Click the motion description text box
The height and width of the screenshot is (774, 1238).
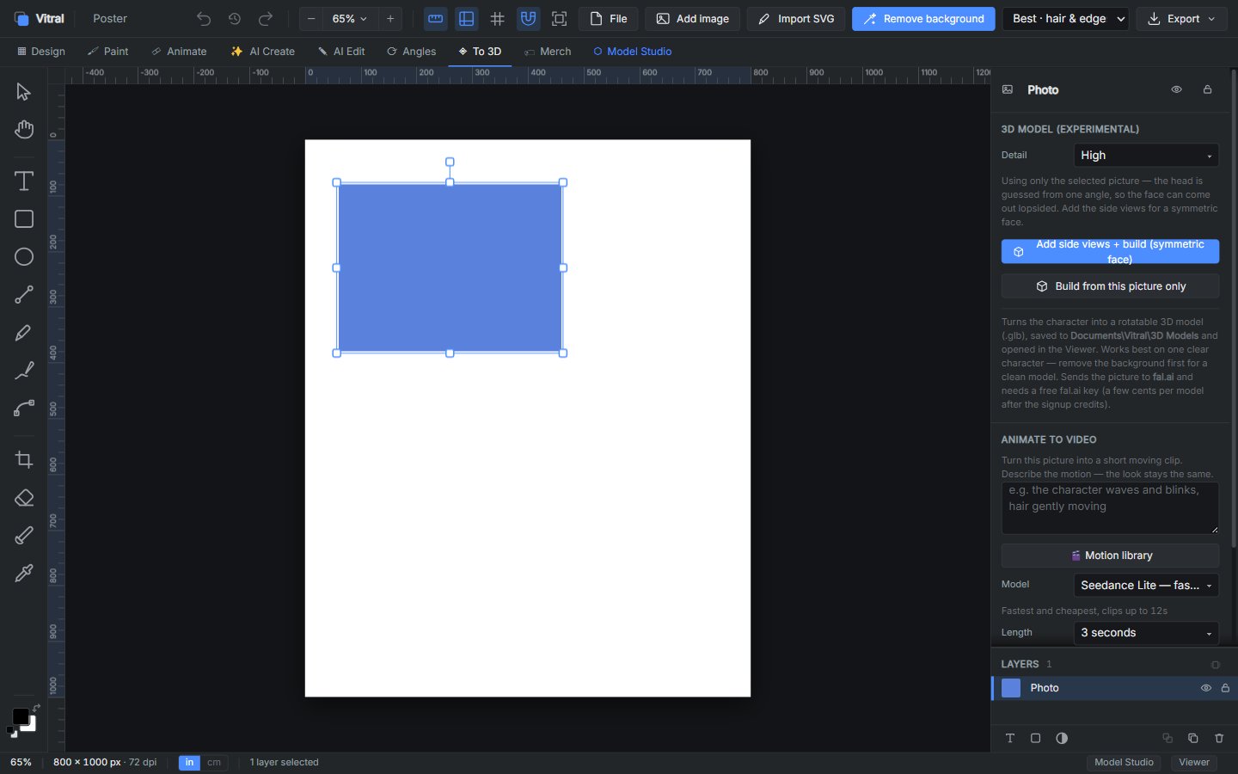point(1110,507)
